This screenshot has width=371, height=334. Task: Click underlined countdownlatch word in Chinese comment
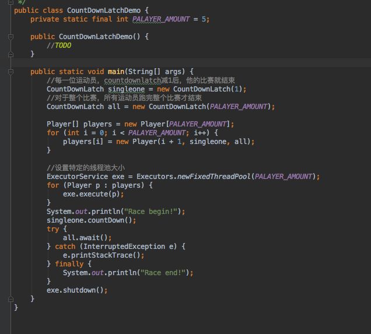click(132, 80)
